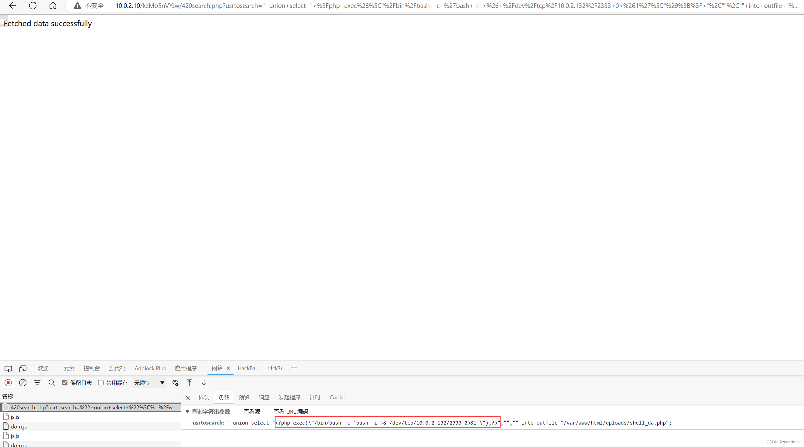Screen dimensions: 804x447
Task: Close the 网络 tab
Action: point(228,368)
